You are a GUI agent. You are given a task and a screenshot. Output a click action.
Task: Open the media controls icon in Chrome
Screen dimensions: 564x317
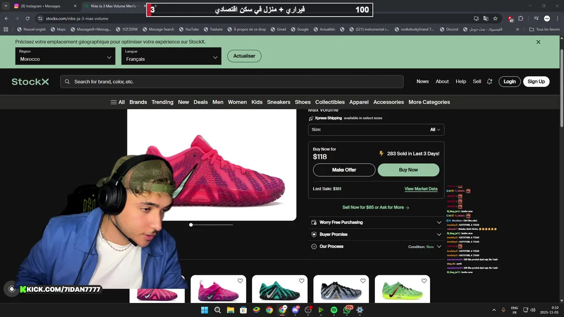[x=536, y=18]
